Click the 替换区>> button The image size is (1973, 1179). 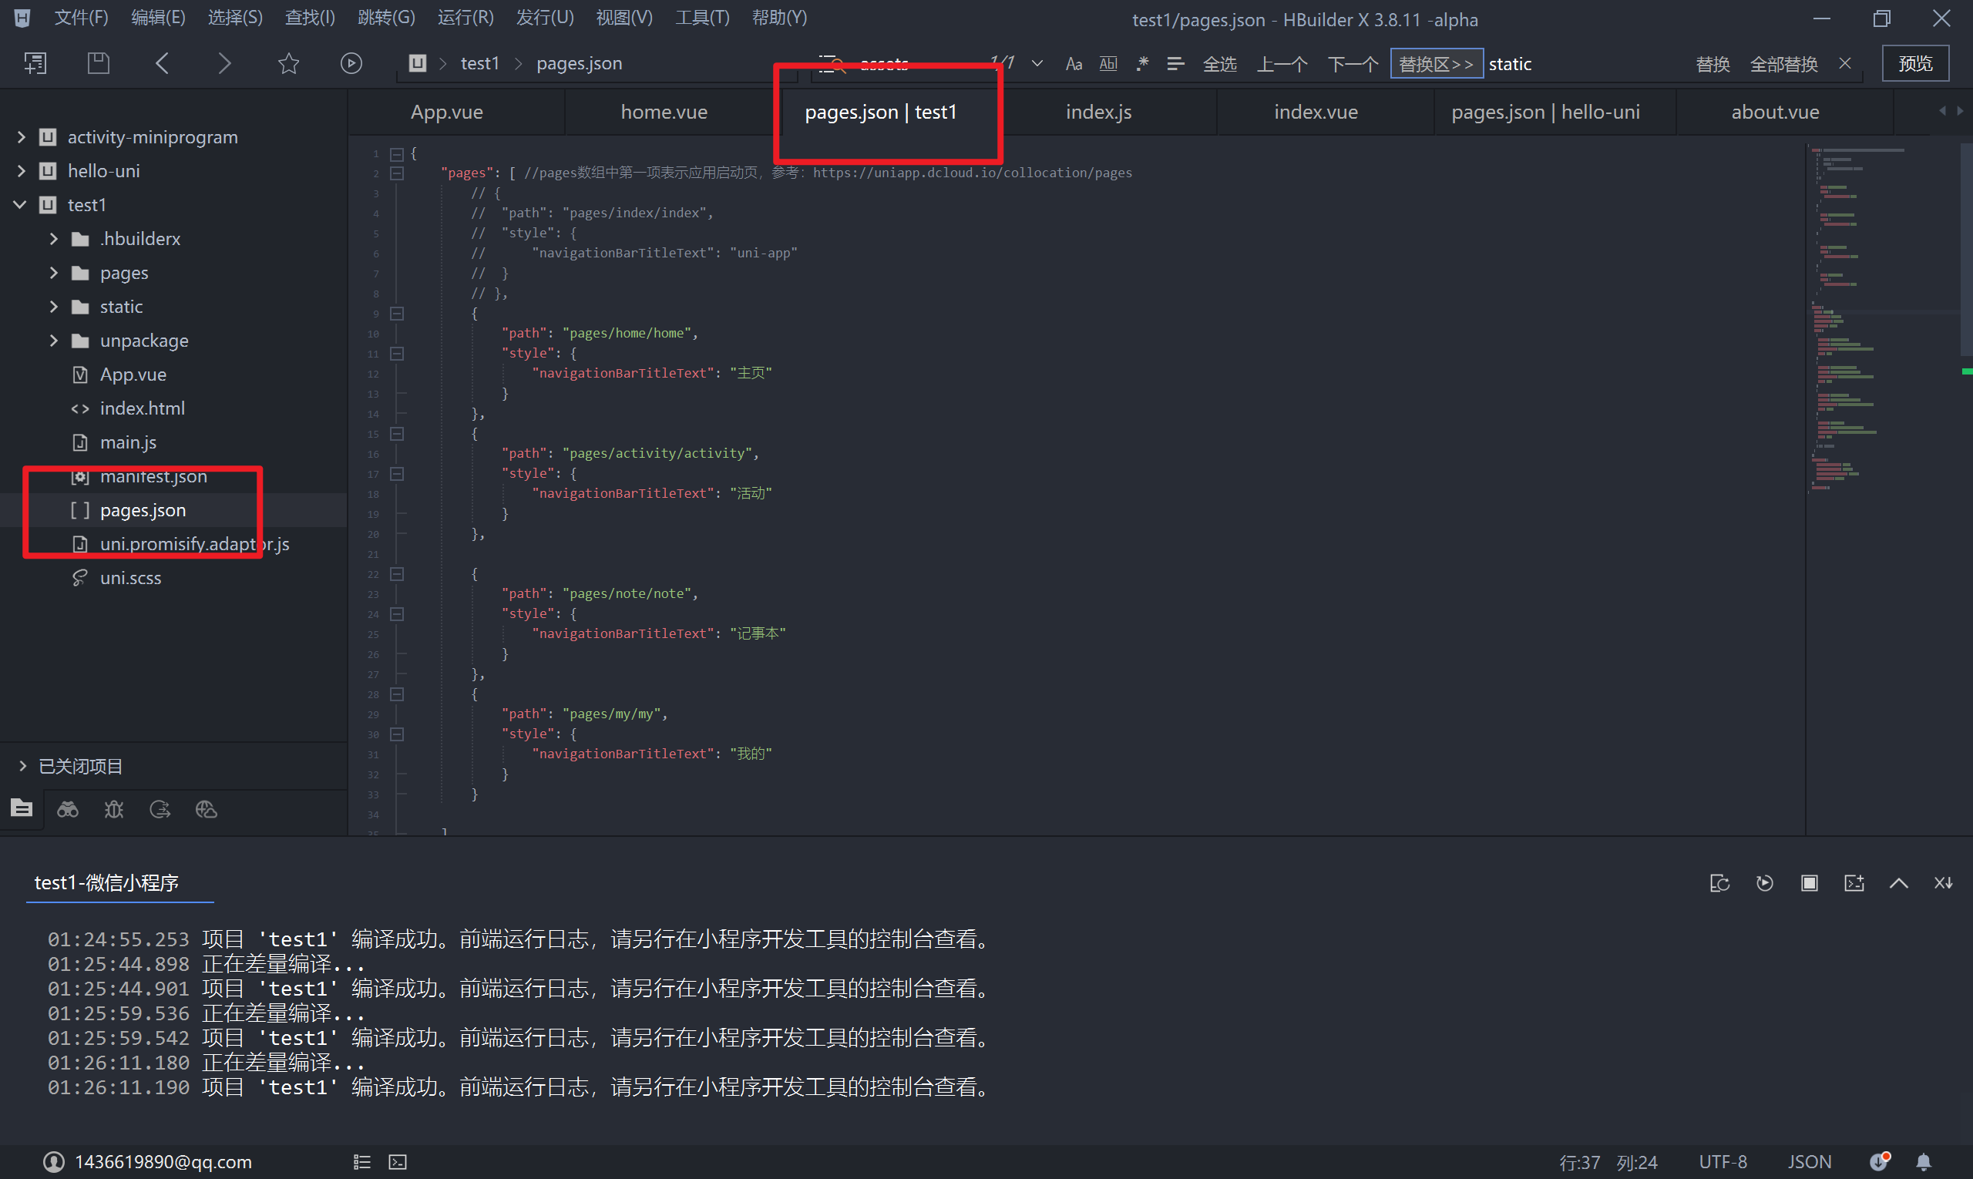click(1436, 65)
